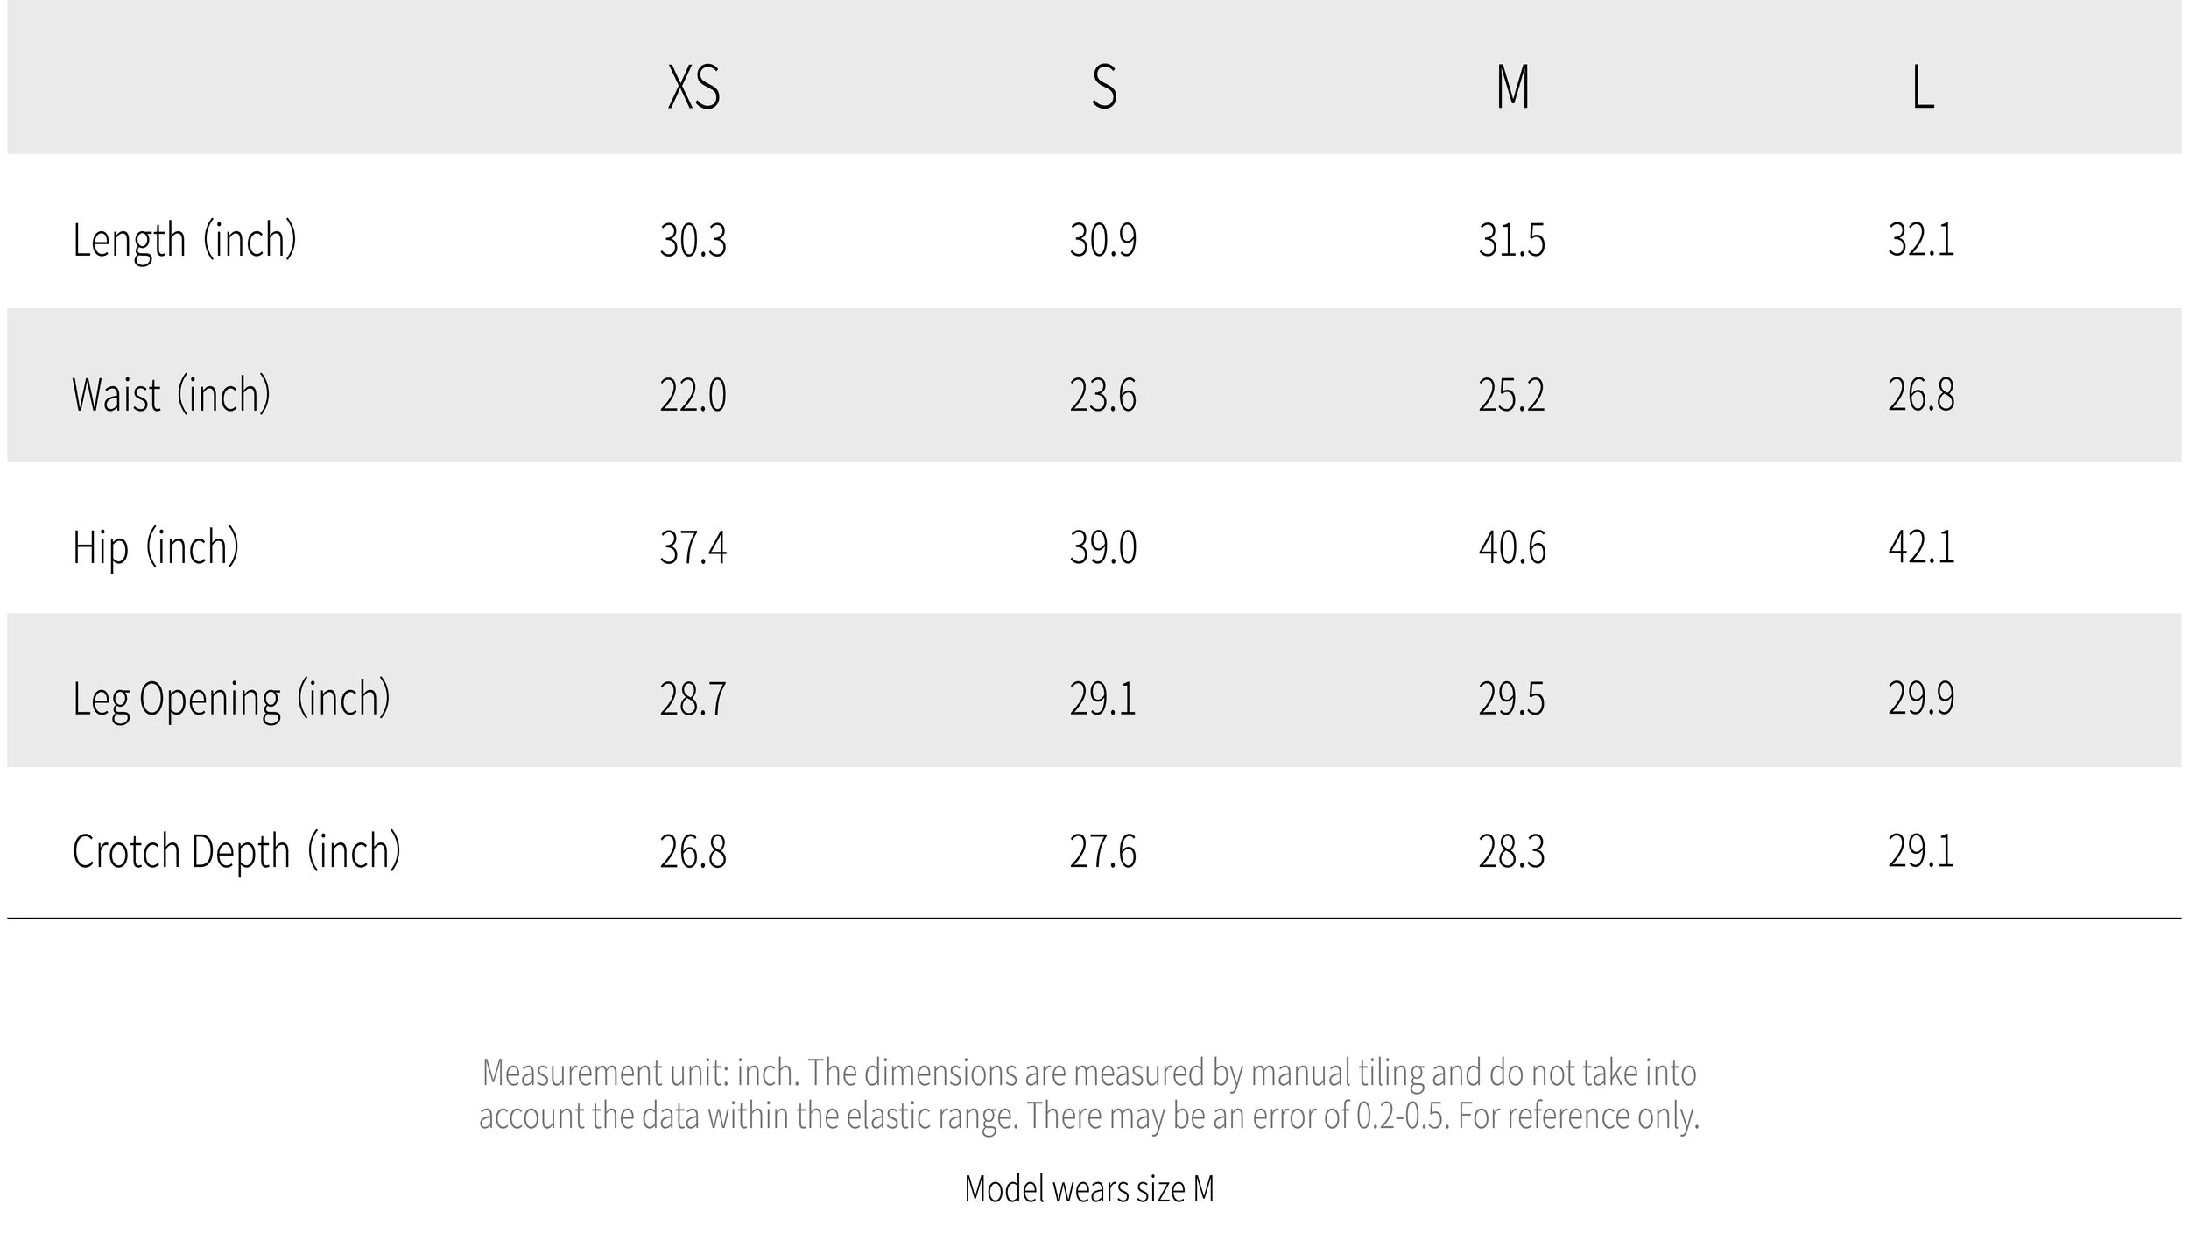
Task: Click the XS length value 30.3
Action: (693, 240)
